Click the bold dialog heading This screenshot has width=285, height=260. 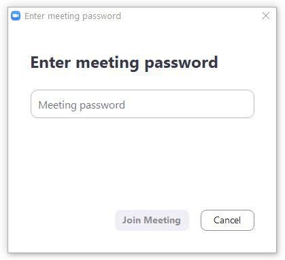pos(124,62)
